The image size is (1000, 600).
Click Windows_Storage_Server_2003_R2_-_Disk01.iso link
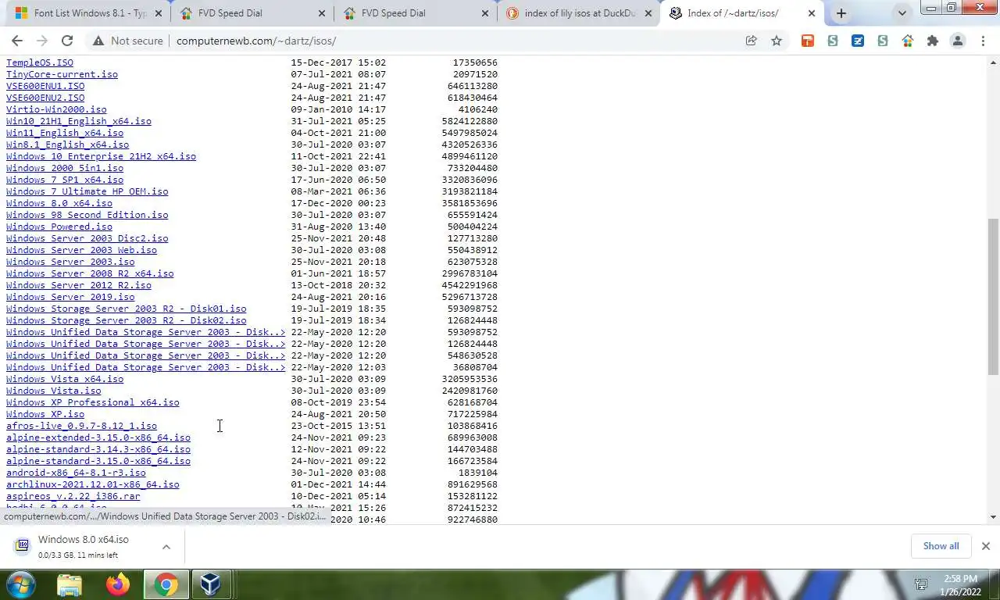click(x=127, y=309)
